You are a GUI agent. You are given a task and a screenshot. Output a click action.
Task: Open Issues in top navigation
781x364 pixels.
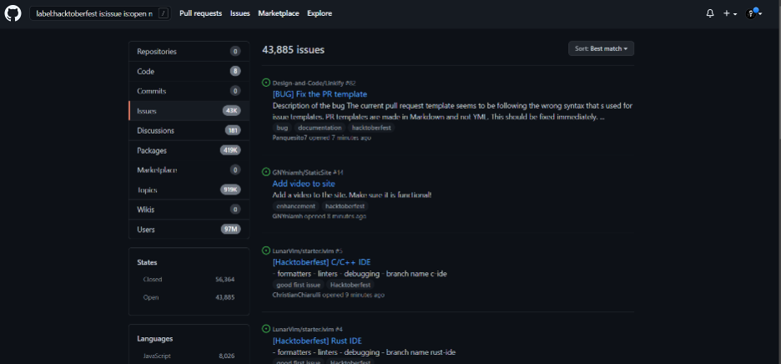tap(240, 13)
